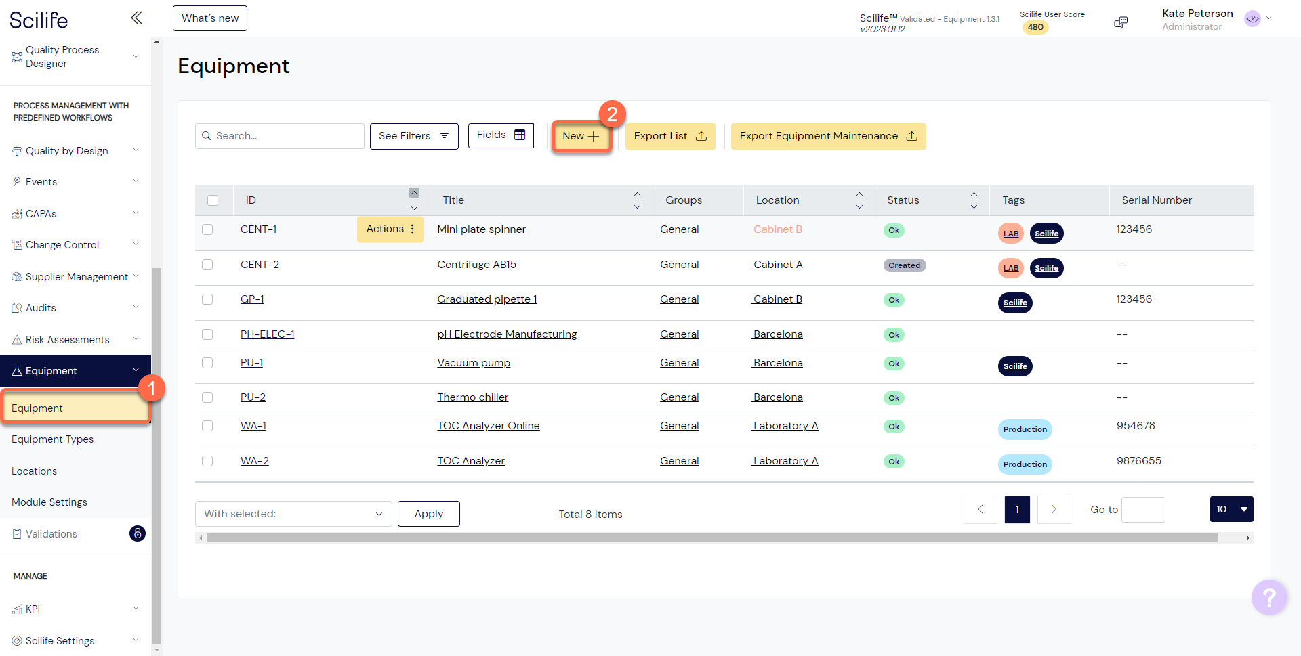The width and height of the screenshot is (1301, 656).
Task: Collapse the sidebar with double-chevron icon
Action: pos(136,18)
